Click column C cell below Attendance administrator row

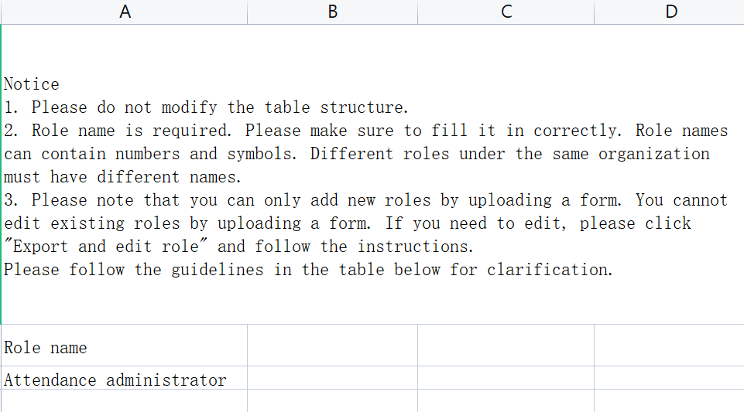coord(506,401)
